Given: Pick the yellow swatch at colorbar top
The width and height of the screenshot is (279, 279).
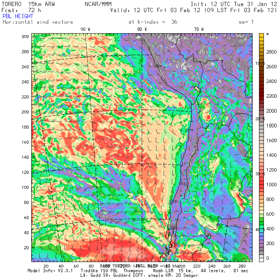Looking at the screenshot, I should 261,35.
